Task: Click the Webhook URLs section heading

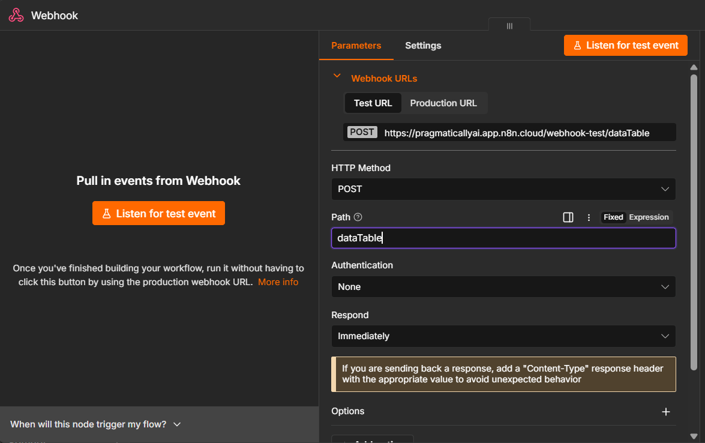Action: (384, 78)
